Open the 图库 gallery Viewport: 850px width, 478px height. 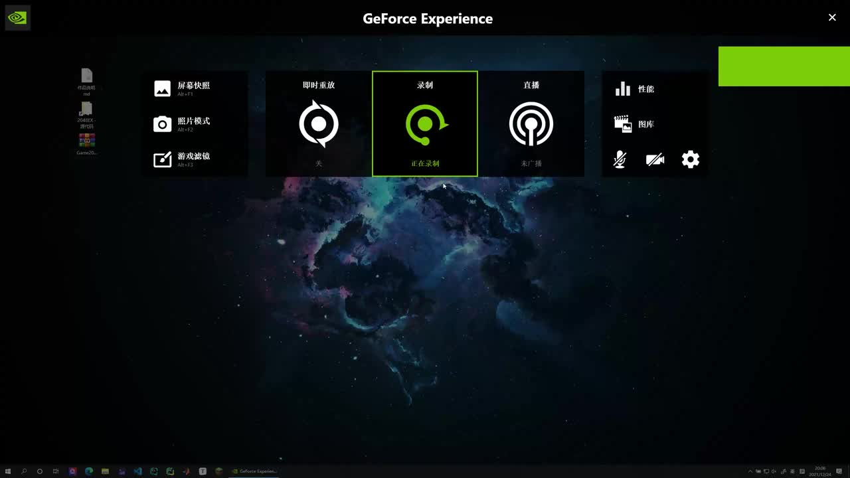tap(635, 124)
